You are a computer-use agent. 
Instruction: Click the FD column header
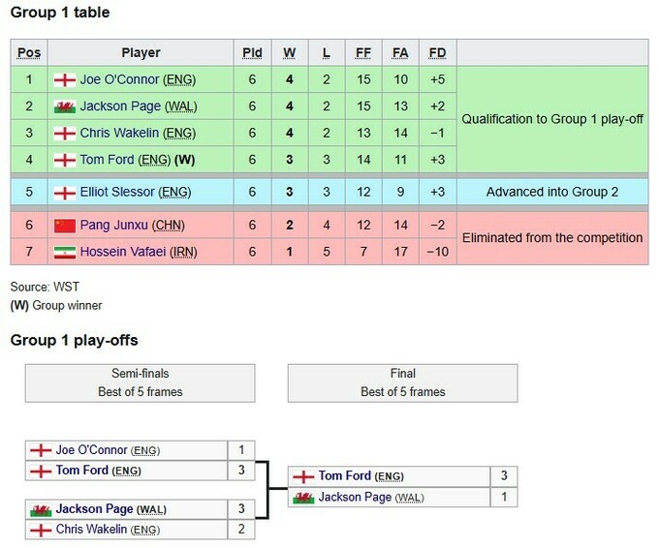point(436,53)
